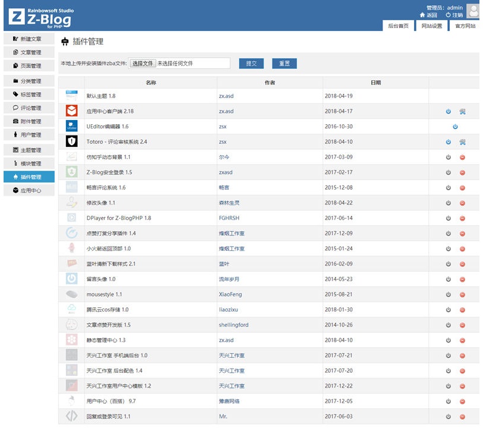
Task: Click the Totoro black shield plugin icon
Action: point(71,141)
